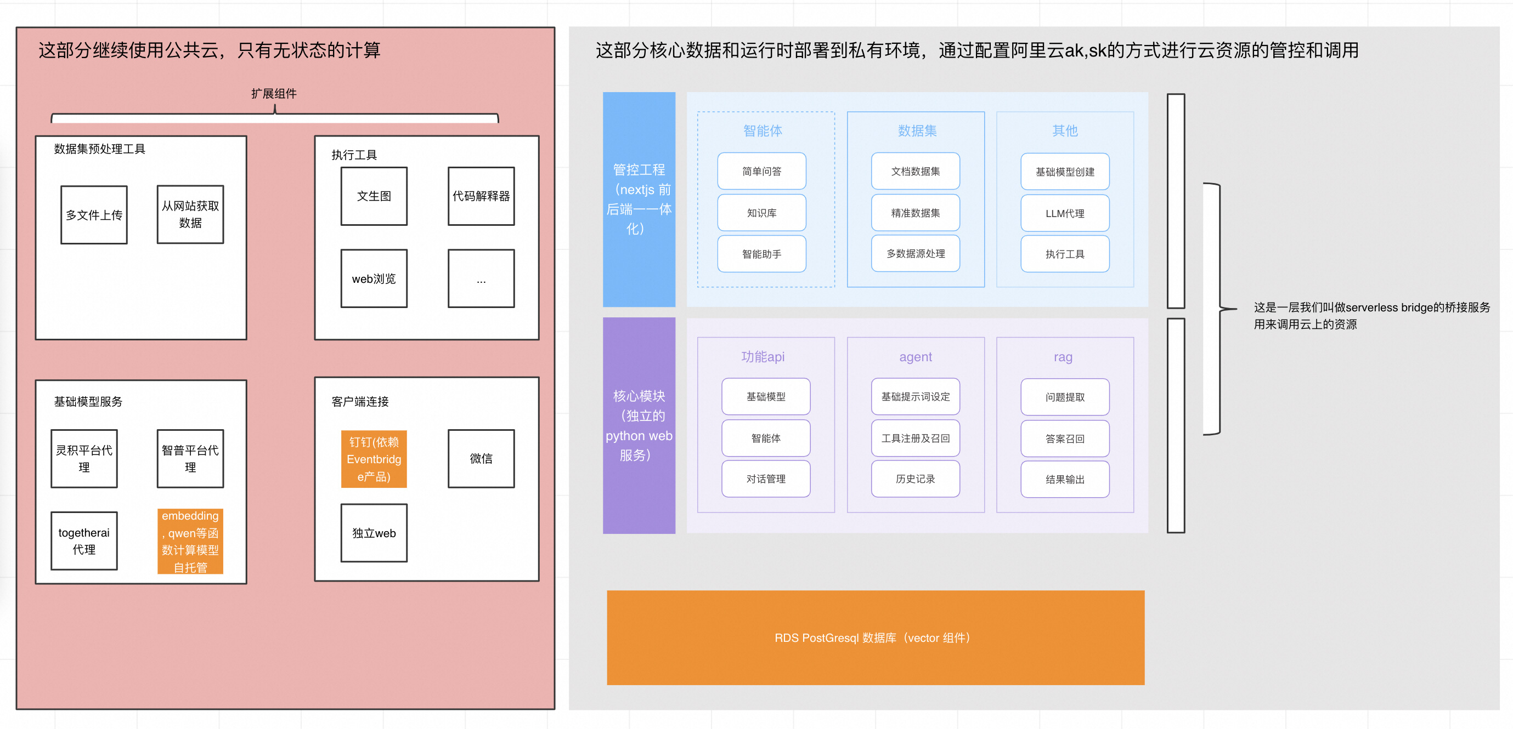Click the rag column title

point(1063,356)
